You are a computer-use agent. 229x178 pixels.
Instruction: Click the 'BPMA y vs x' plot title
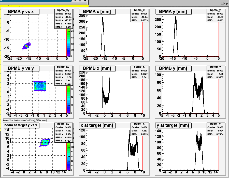click(x=21, y=11)
